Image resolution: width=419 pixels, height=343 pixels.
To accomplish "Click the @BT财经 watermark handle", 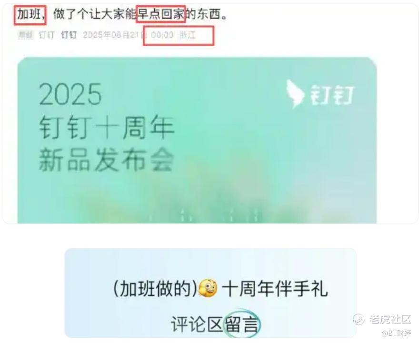I will [x=397, y=333].
